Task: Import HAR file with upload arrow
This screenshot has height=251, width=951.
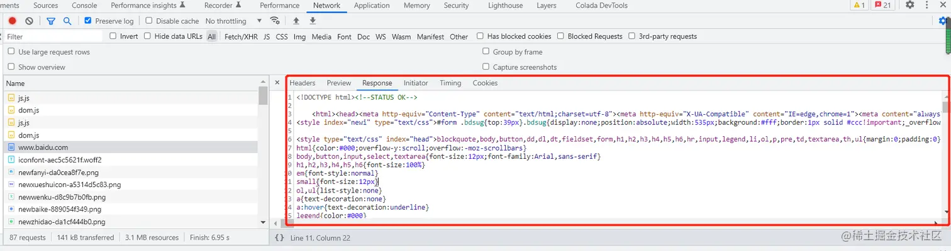Action: (x=296, y=21)
